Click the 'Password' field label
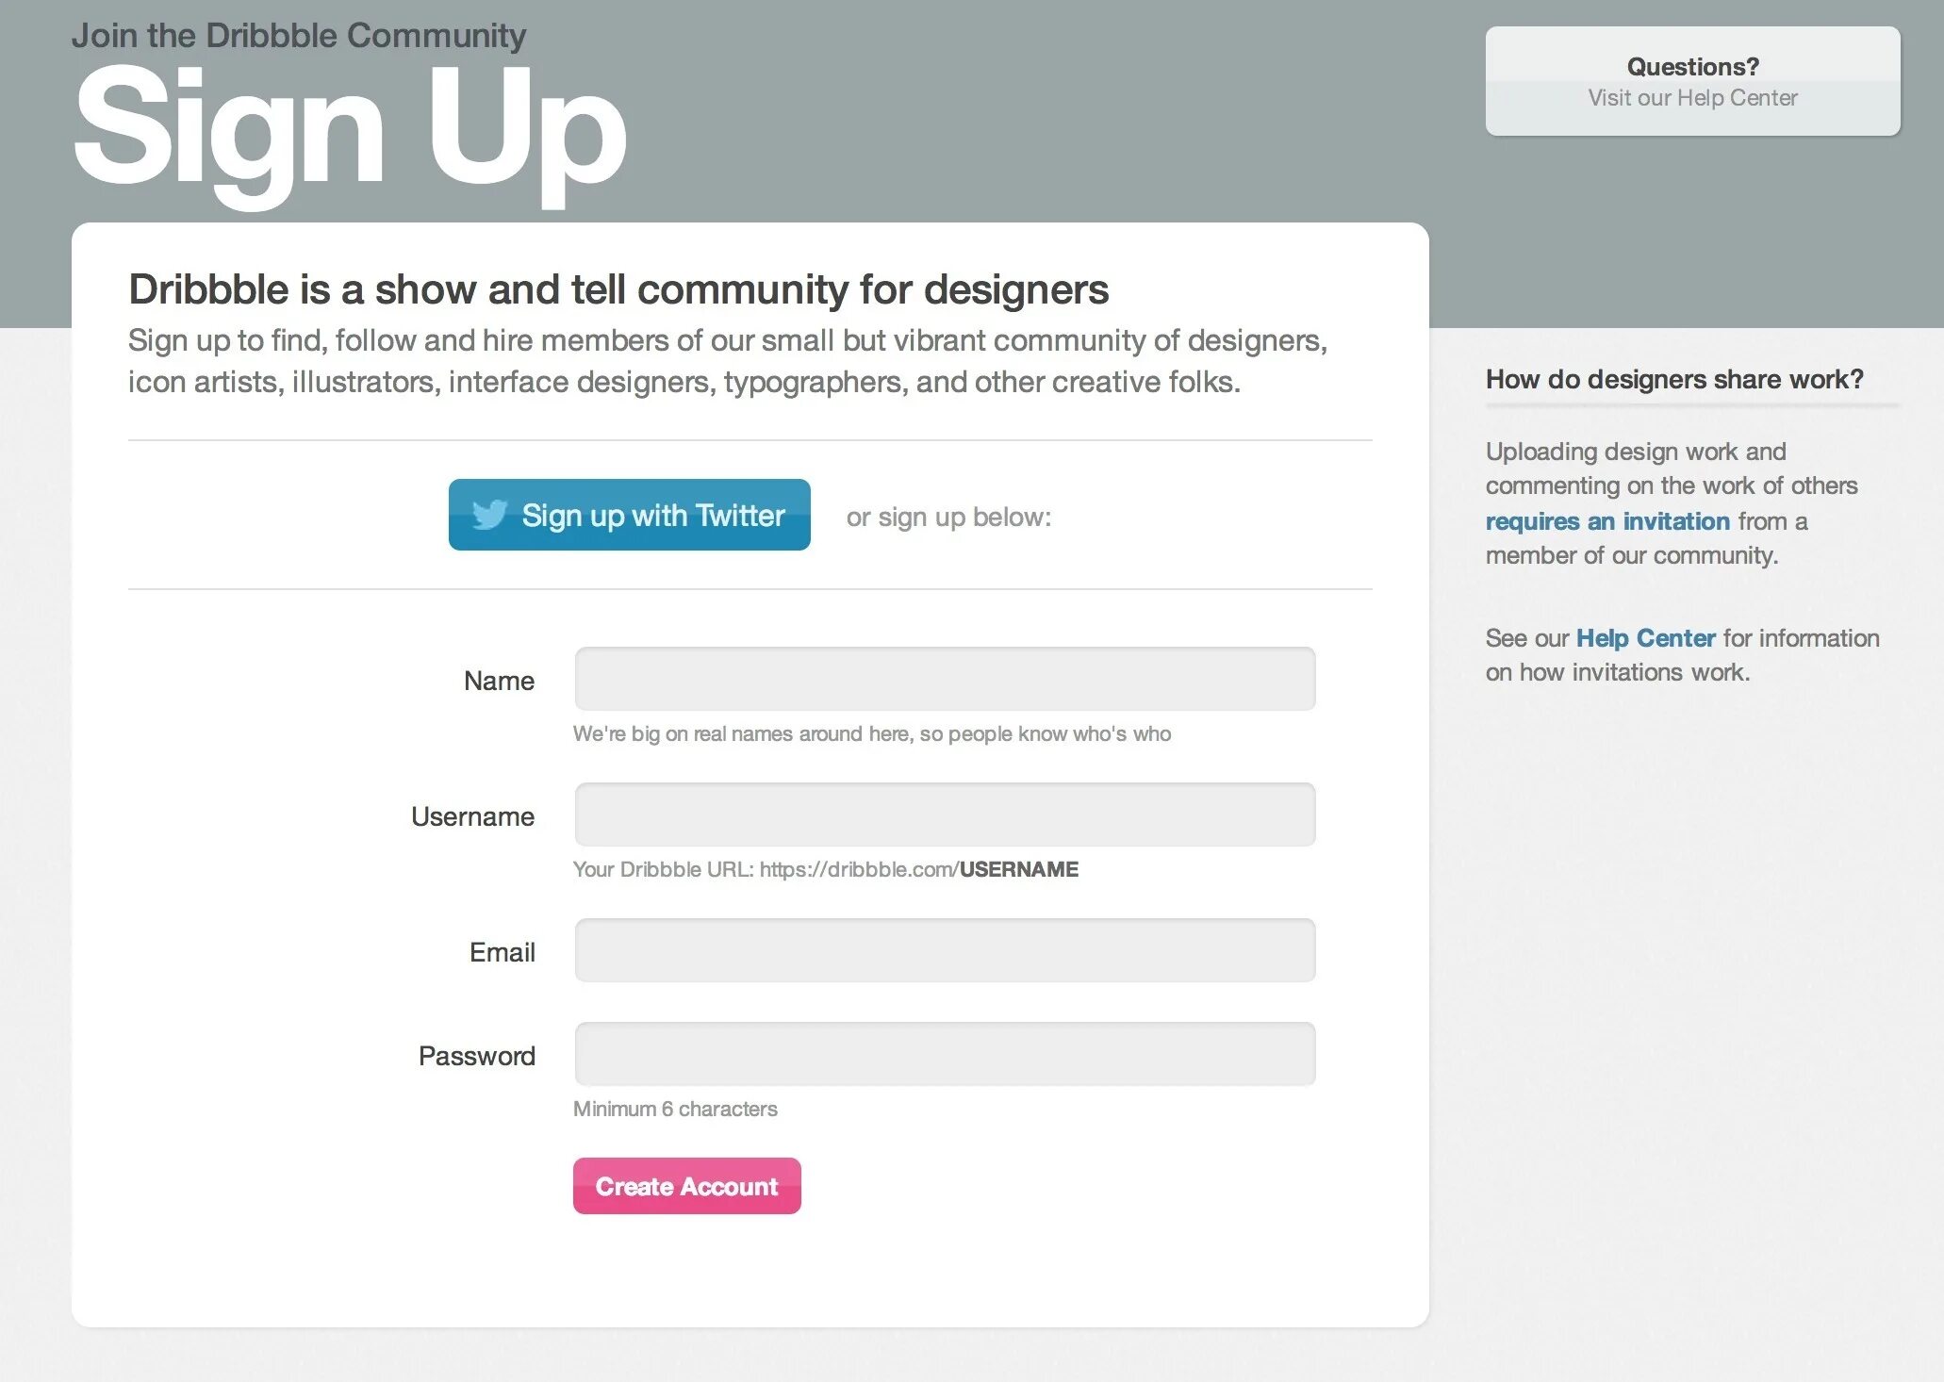This screenshot has height=1382, width=1944. point(476,1056)
